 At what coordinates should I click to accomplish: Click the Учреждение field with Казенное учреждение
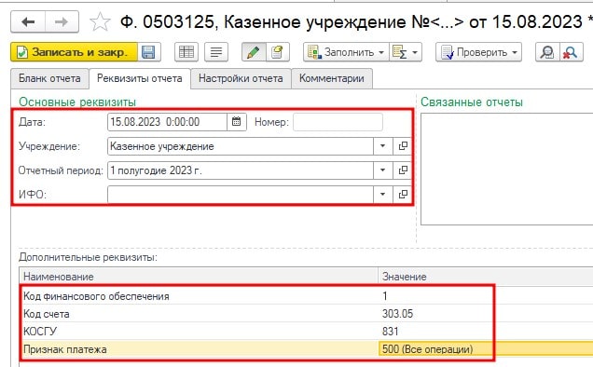241,146
